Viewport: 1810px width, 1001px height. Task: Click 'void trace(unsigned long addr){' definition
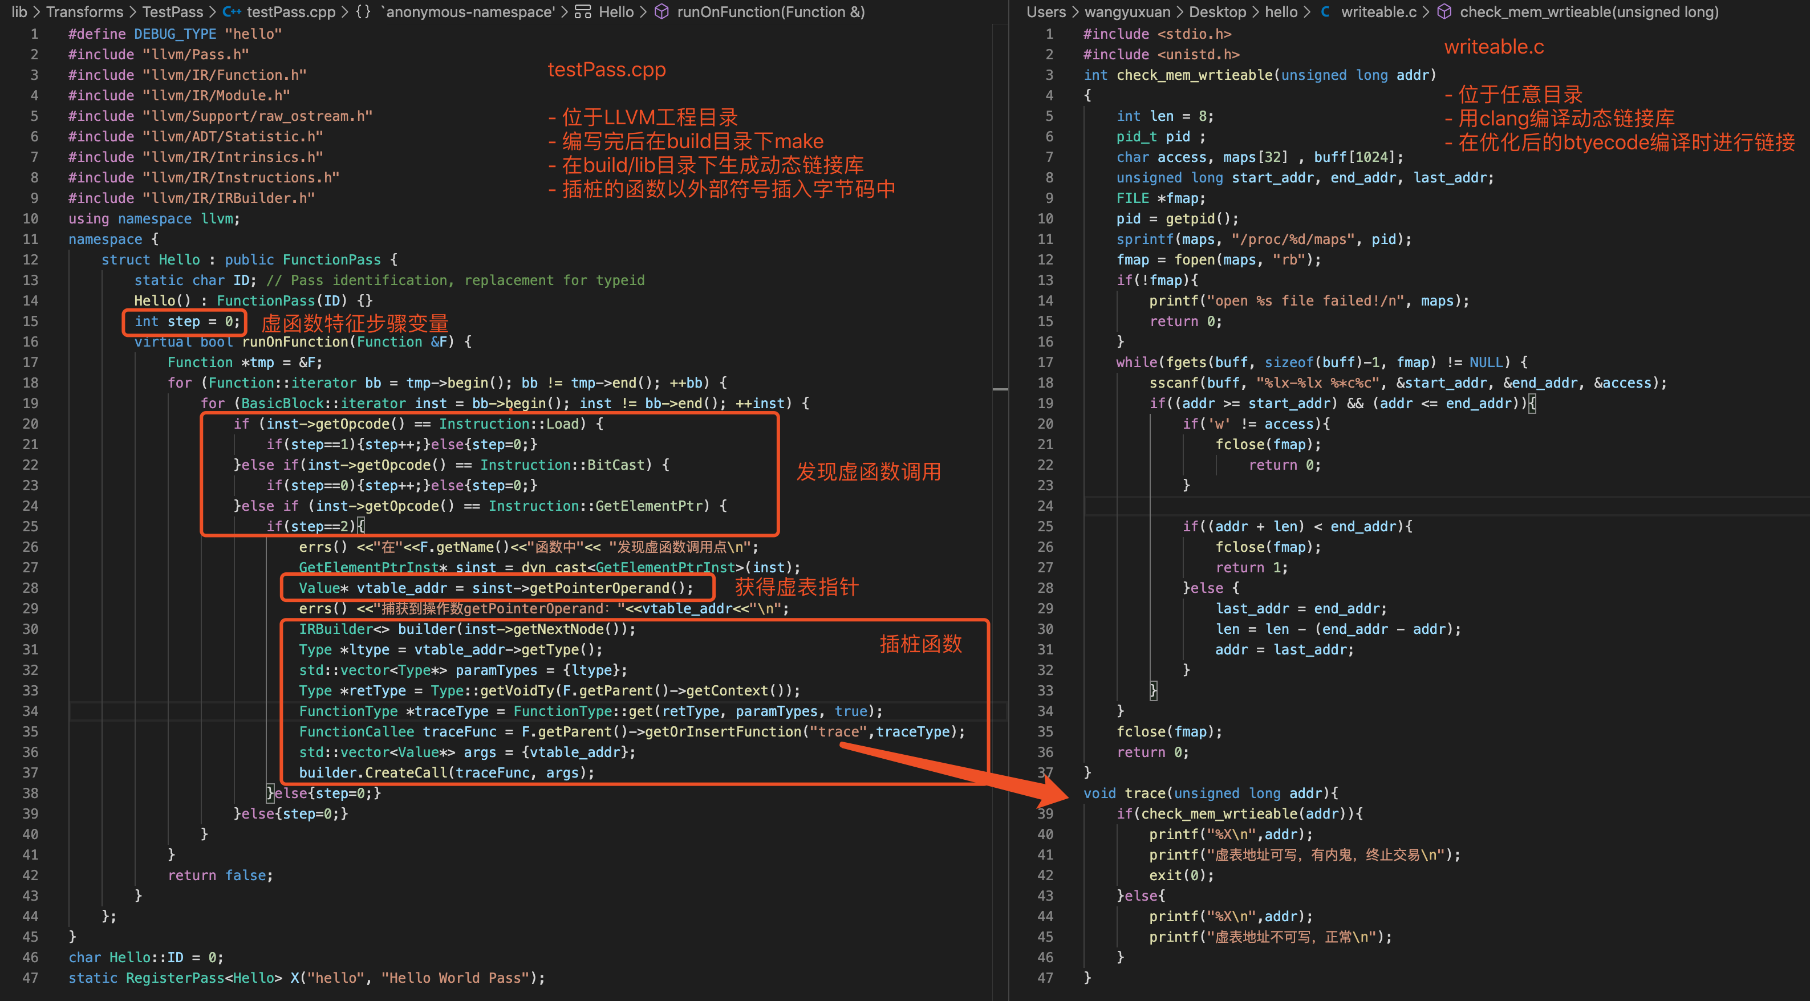pos(1210,793)
